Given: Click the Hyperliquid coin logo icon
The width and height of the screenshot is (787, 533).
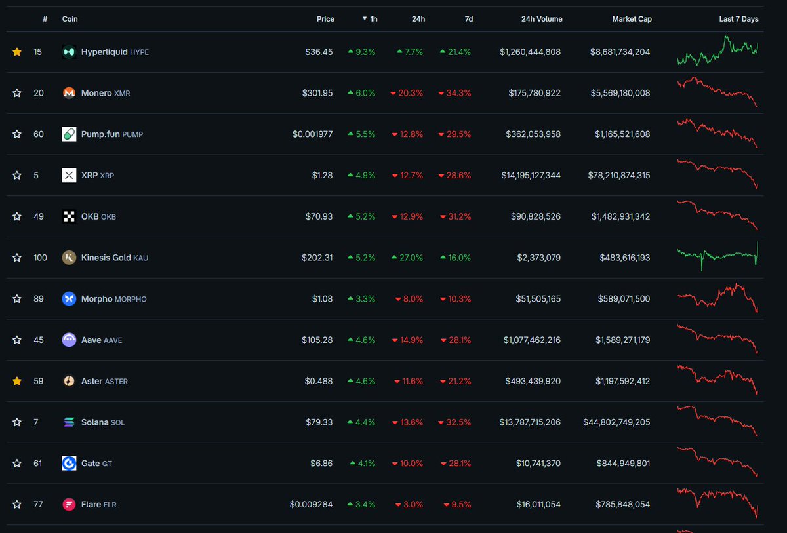Looking at the screenshot, I should 69,52.
